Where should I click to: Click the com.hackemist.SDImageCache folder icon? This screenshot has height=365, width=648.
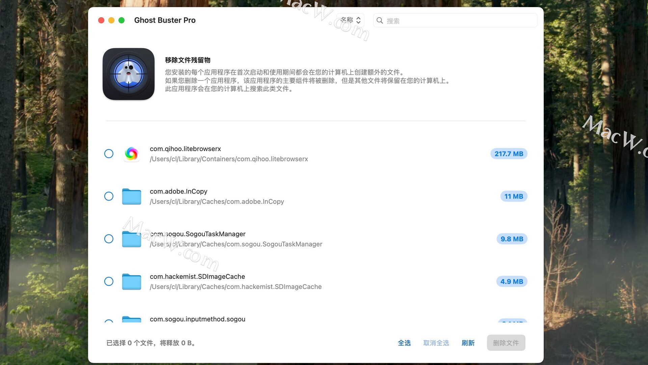point(132,282)
